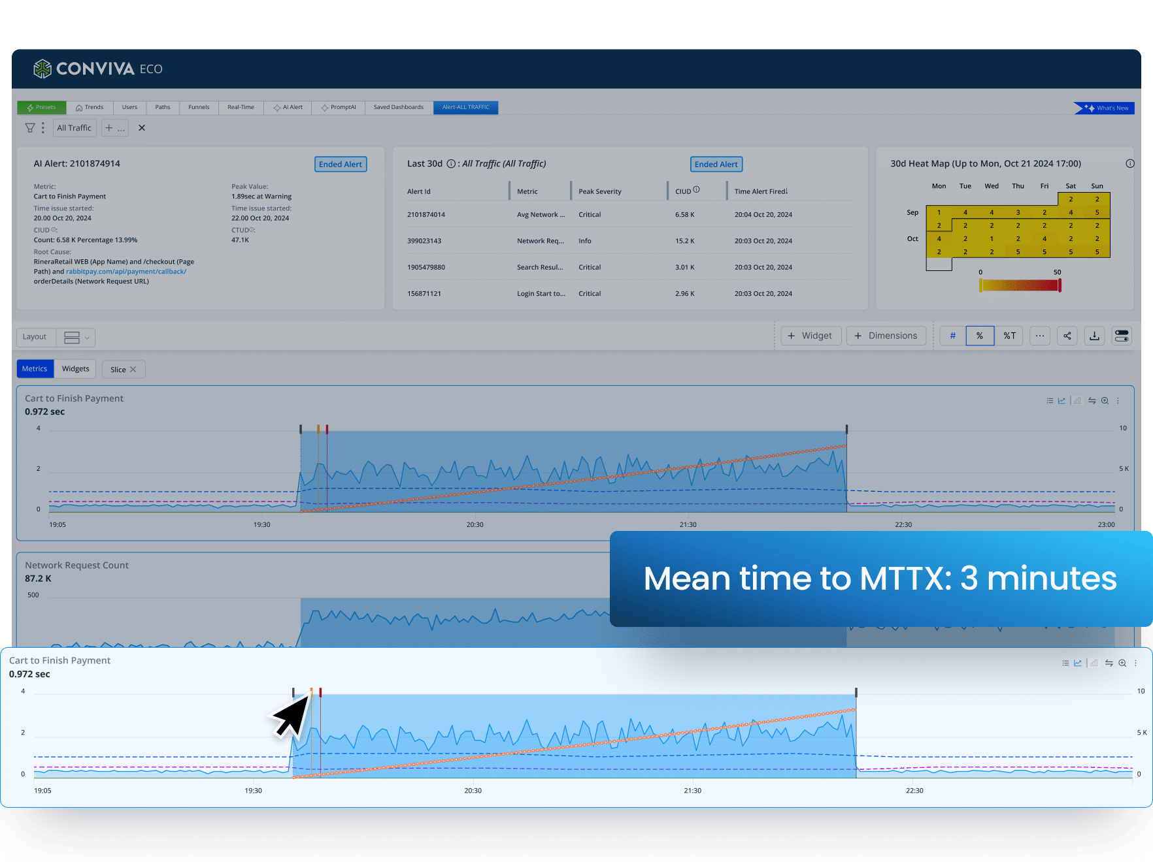
Task: Click info icon on 30d Heat Map
Action: (1129, 164)
